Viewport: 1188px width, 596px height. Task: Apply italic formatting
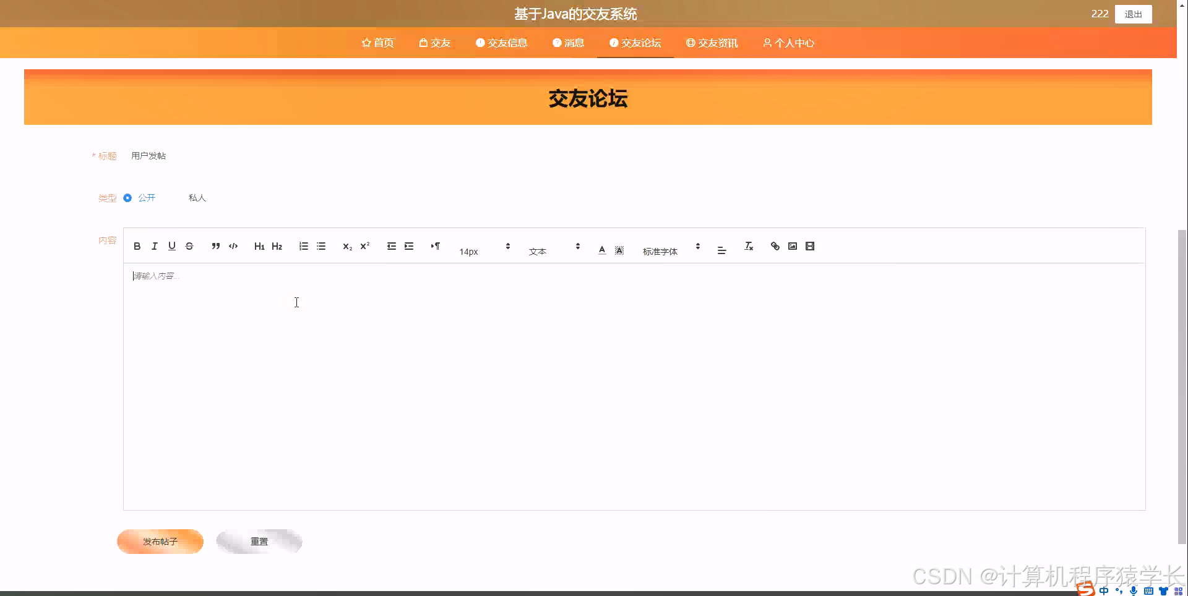[154, 246]
